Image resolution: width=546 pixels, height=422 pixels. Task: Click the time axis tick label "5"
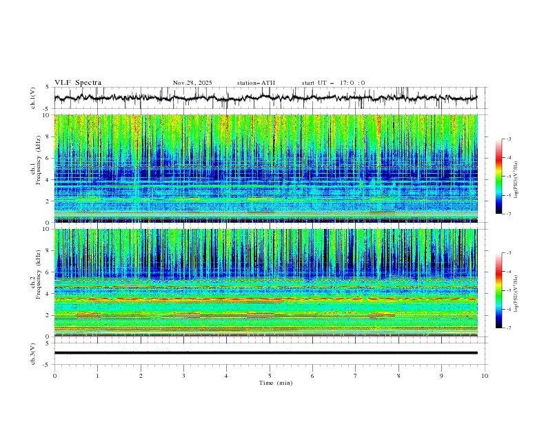point(270,376)
